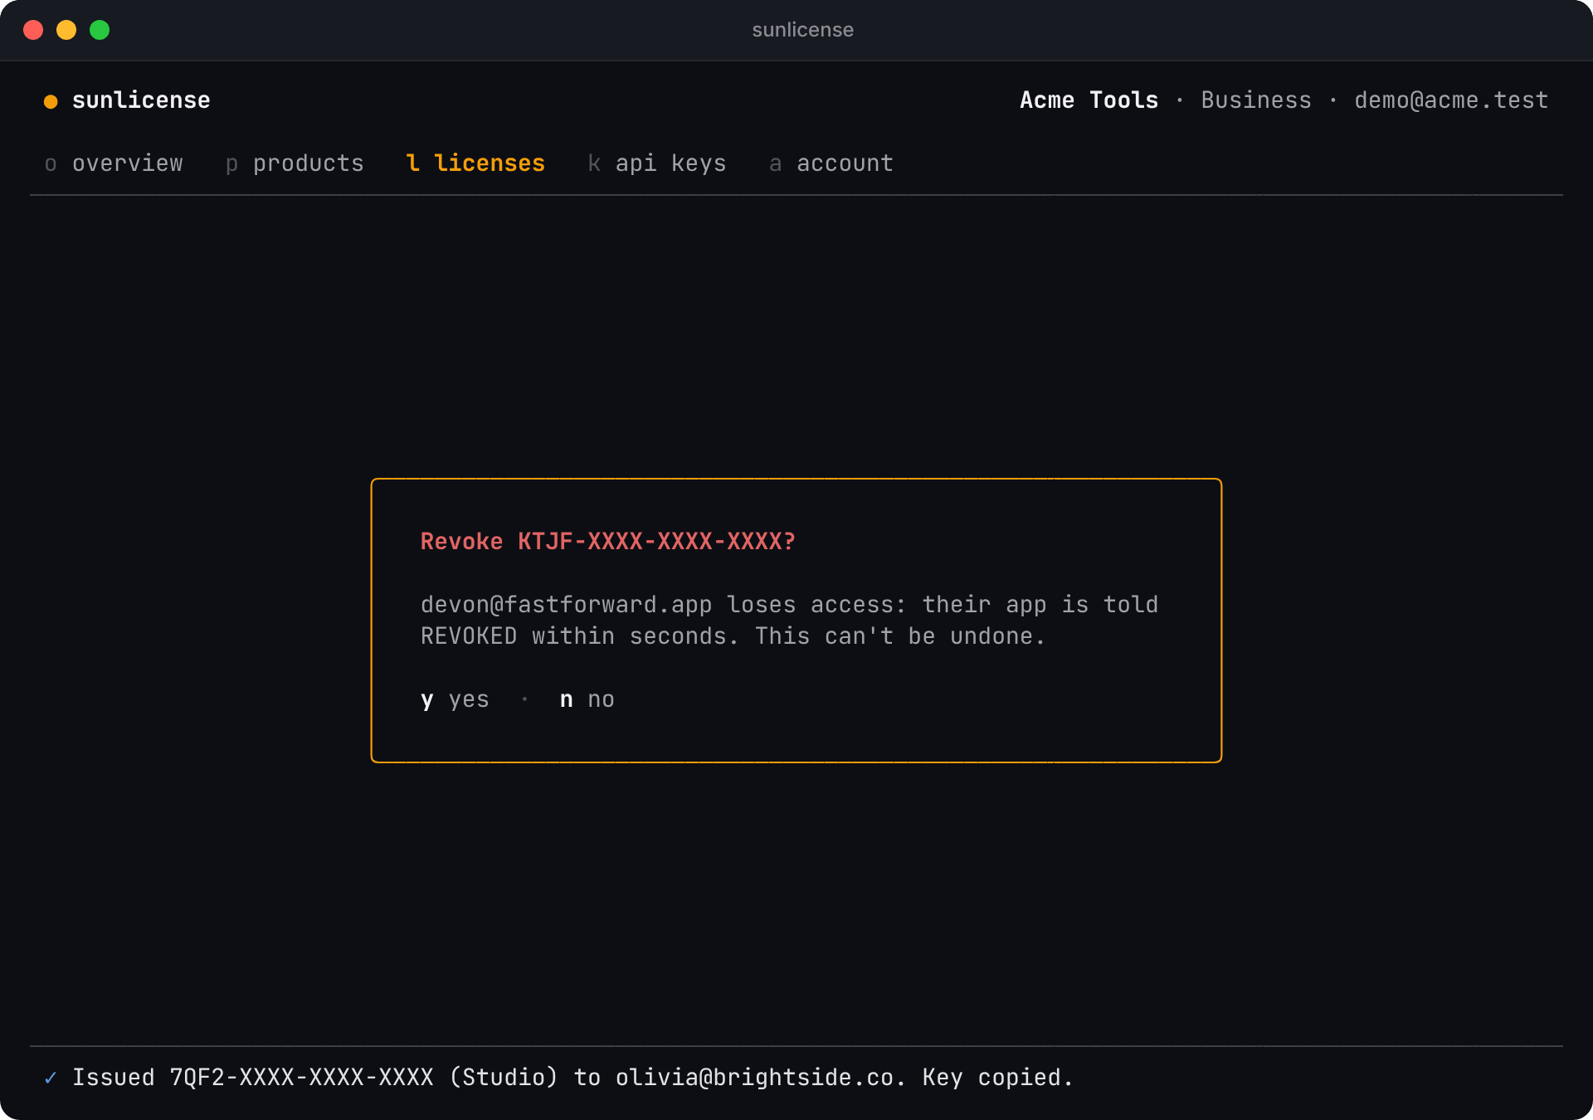The width and height of the screenshot is (1593, 1120).
Task: Click the 'Issued 7QF2-XXXX-XXXX-XXXX' status message
Action: pos(572,1078)
